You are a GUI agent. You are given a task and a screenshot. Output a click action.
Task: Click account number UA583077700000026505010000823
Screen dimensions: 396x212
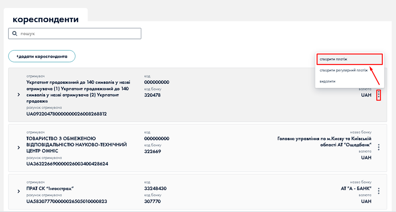pos(66,201)
